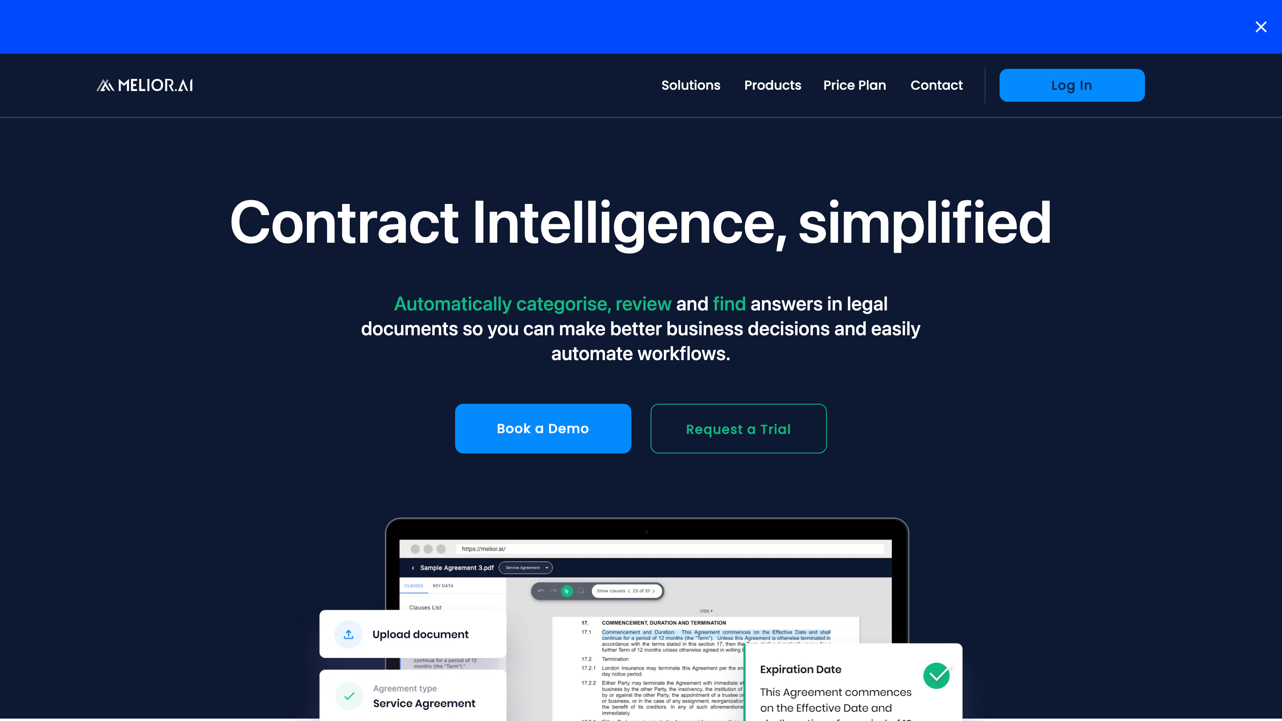
Task: Select the Price Plan menu item
Action: 855,85
